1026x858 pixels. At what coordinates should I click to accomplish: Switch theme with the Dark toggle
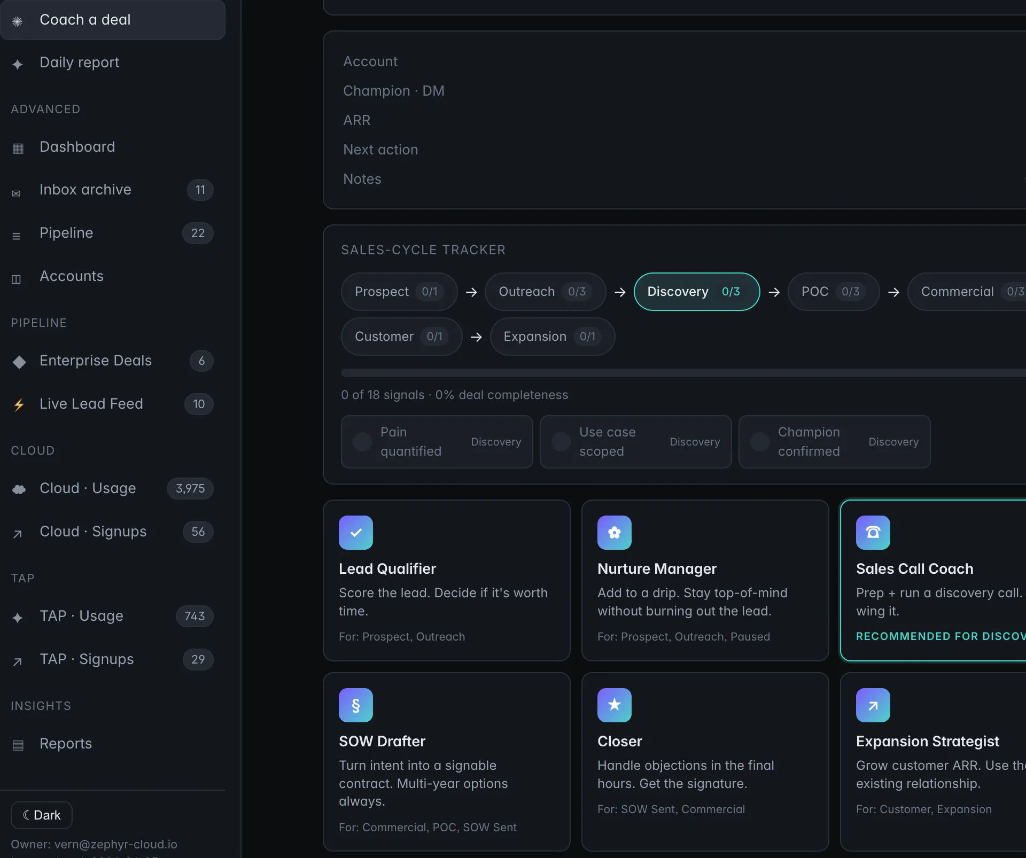click(x=42, y=815)
